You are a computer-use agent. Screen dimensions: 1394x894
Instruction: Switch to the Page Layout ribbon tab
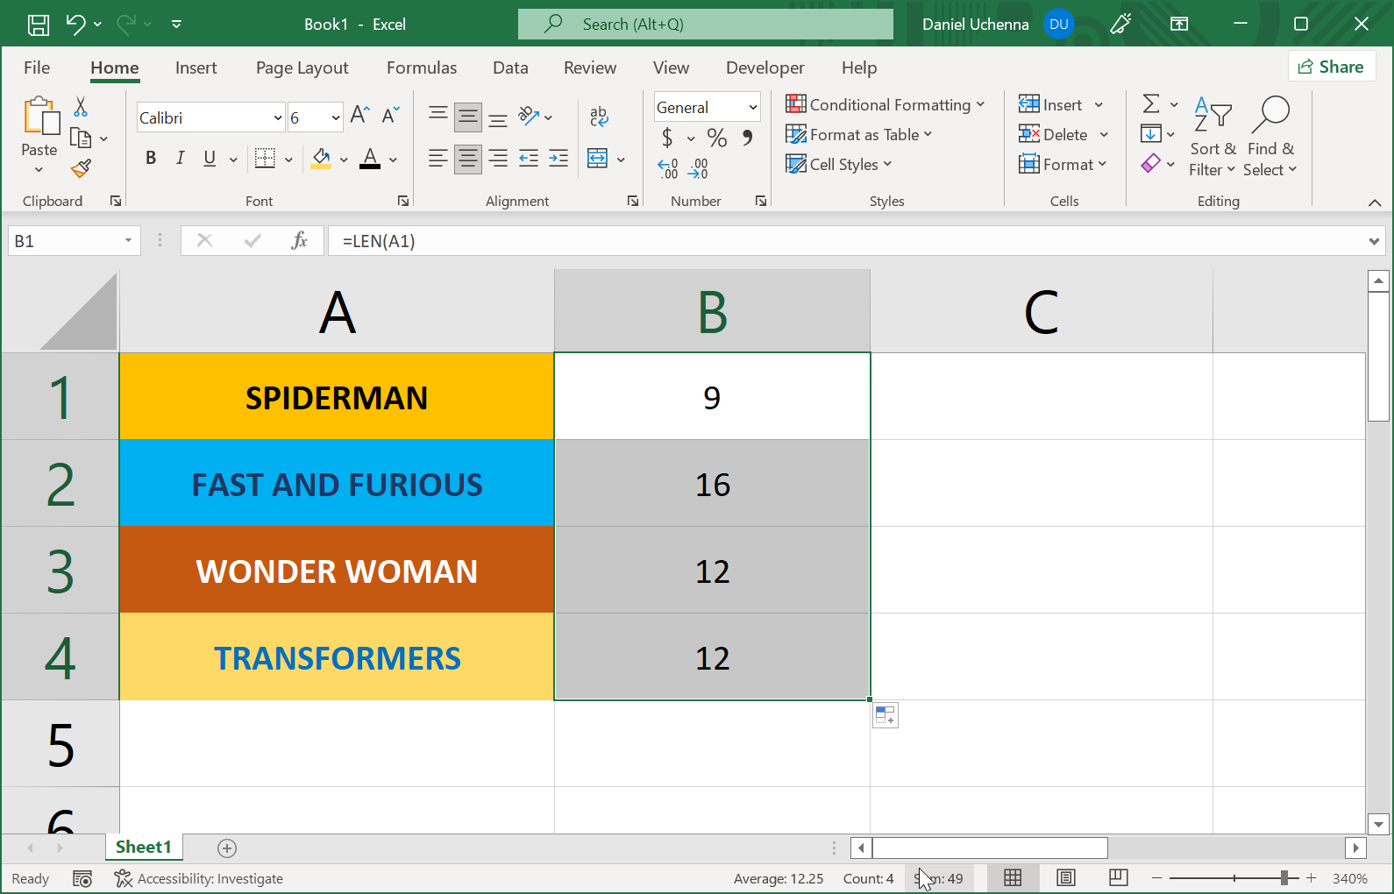click(302, 67)
